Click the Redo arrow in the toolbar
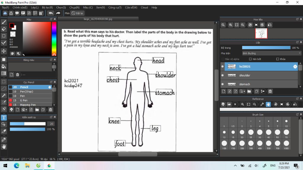 point(58,13)
